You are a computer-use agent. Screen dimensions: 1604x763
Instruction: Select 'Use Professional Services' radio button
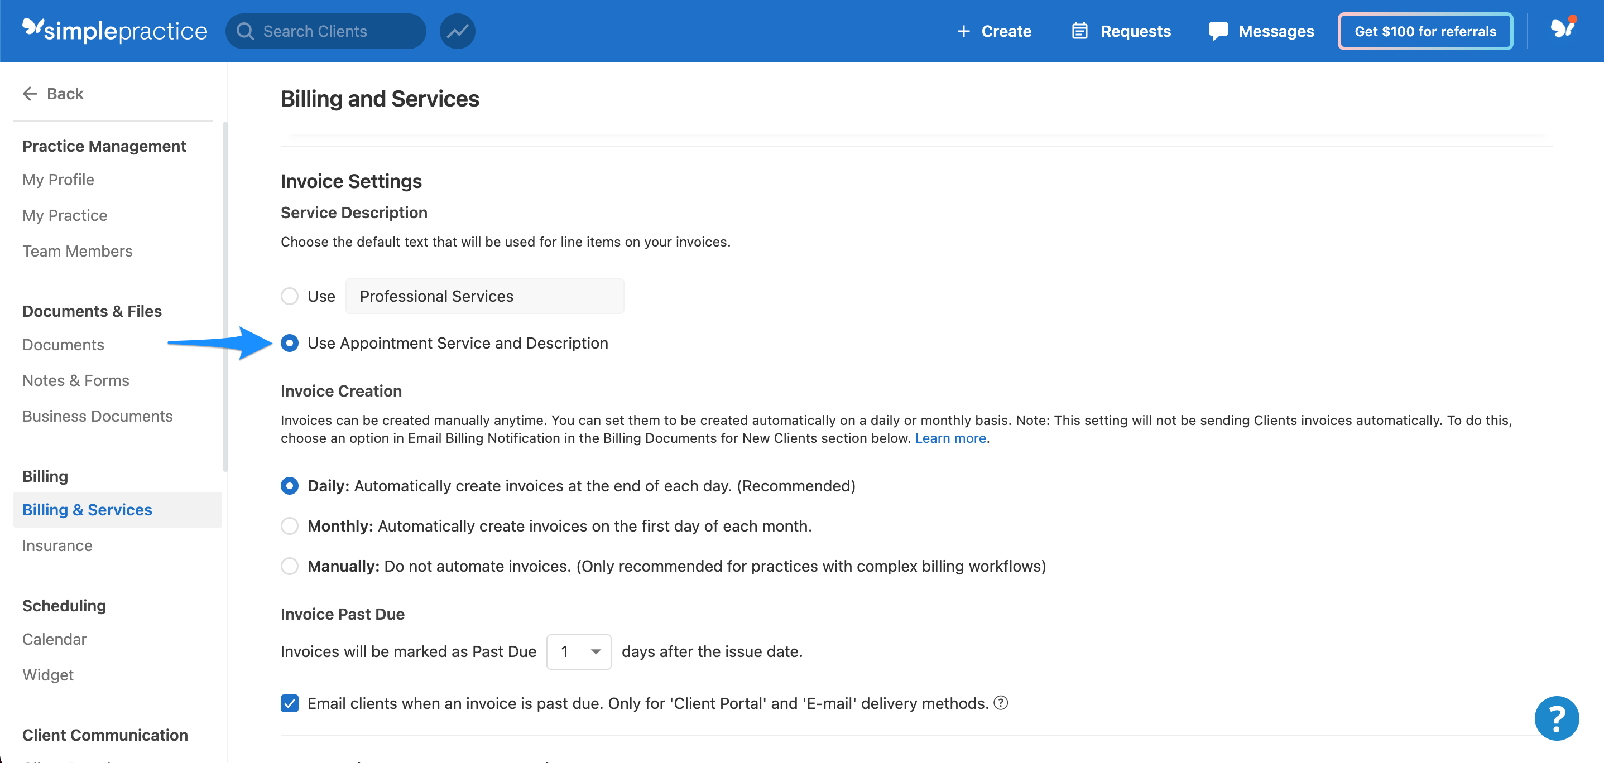pos(290,296)
